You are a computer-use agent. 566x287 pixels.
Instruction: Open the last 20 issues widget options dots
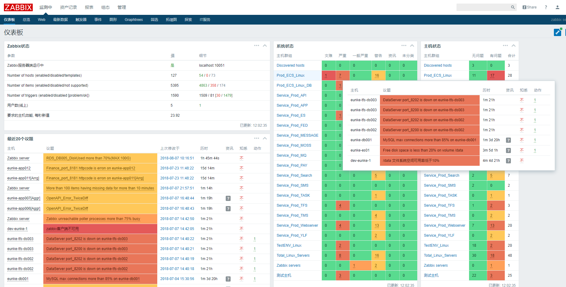click(257, 138)
